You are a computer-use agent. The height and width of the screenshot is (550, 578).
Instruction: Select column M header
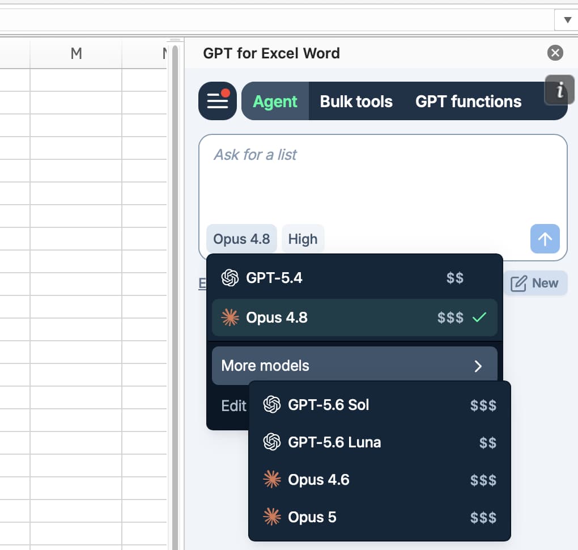coord(76,53)
